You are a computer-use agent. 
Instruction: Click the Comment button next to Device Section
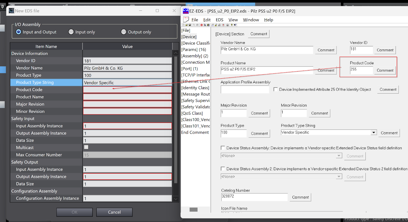(259, 34)
